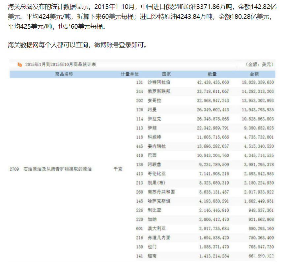Click amount value 13,953,302,993

click(258, 101)
